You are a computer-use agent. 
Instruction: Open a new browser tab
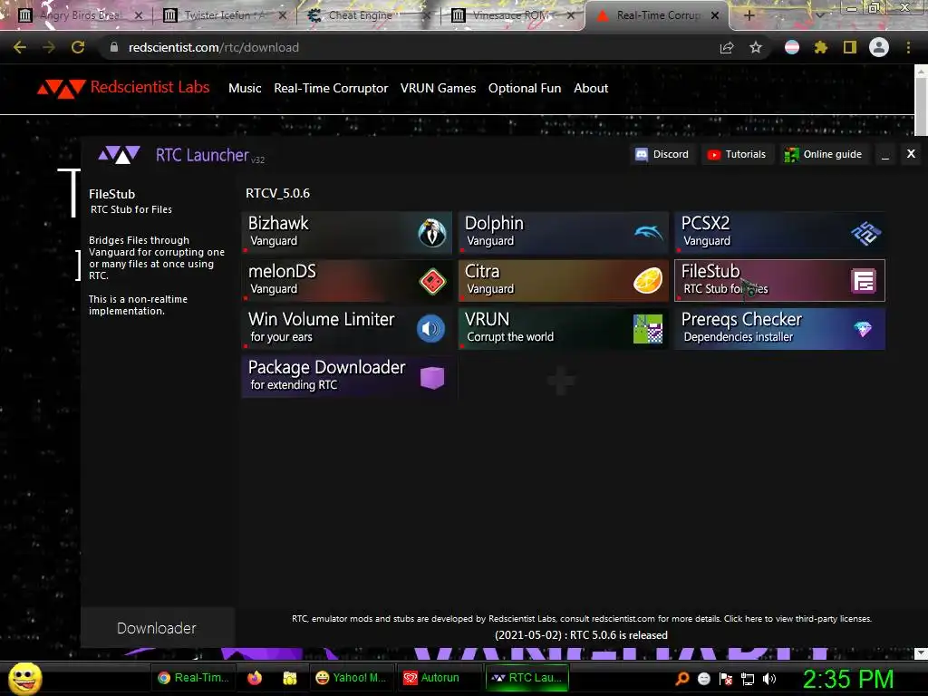(x=749, y=15)
